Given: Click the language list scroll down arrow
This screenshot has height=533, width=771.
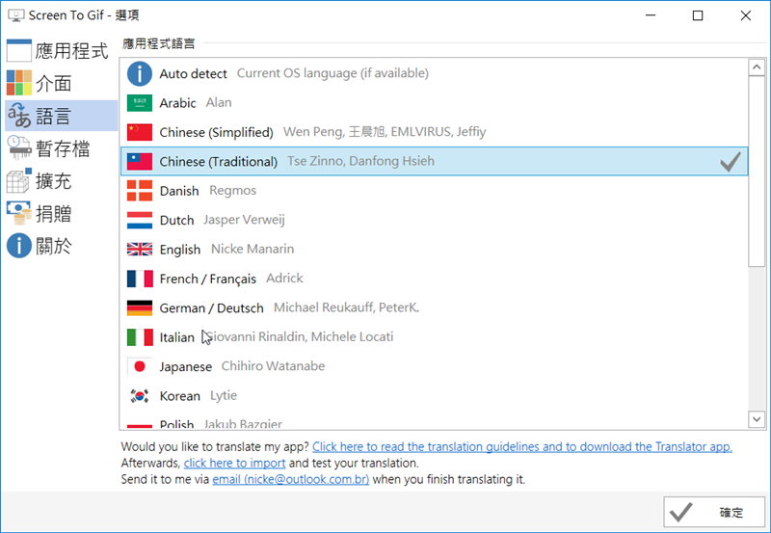Looking at the screenshot, I should click(x=757, y=419).
